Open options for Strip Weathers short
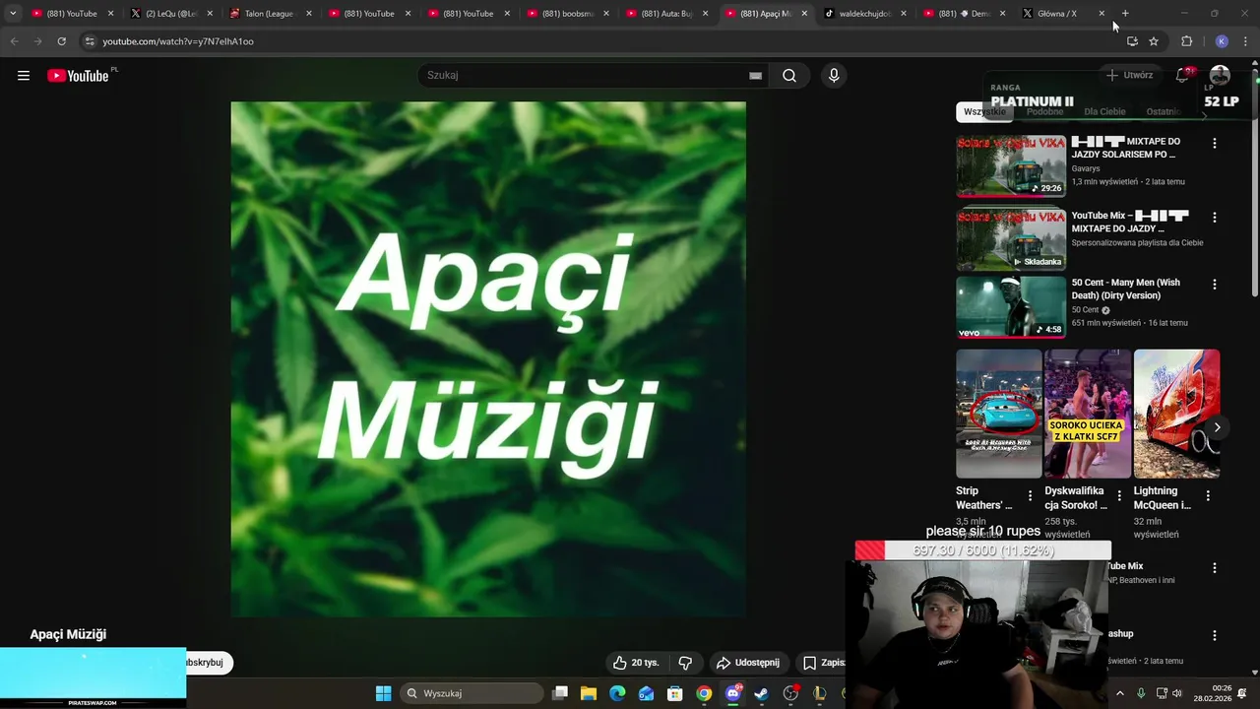This screenshot has height=709, width=1260. point(1030,496)
